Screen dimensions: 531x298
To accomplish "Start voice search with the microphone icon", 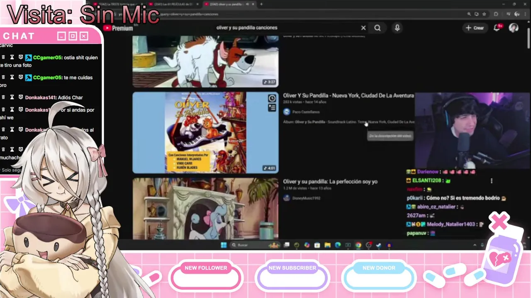I will [x=397, y=28].
